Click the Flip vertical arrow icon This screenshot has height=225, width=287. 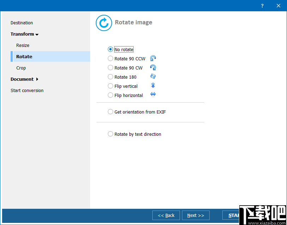[x=153, y=85]
